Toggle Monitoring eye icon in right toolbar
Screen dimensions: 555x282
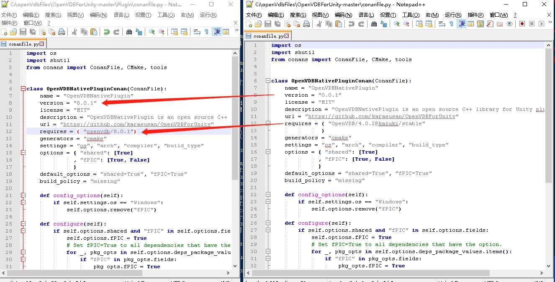(509, 24)
